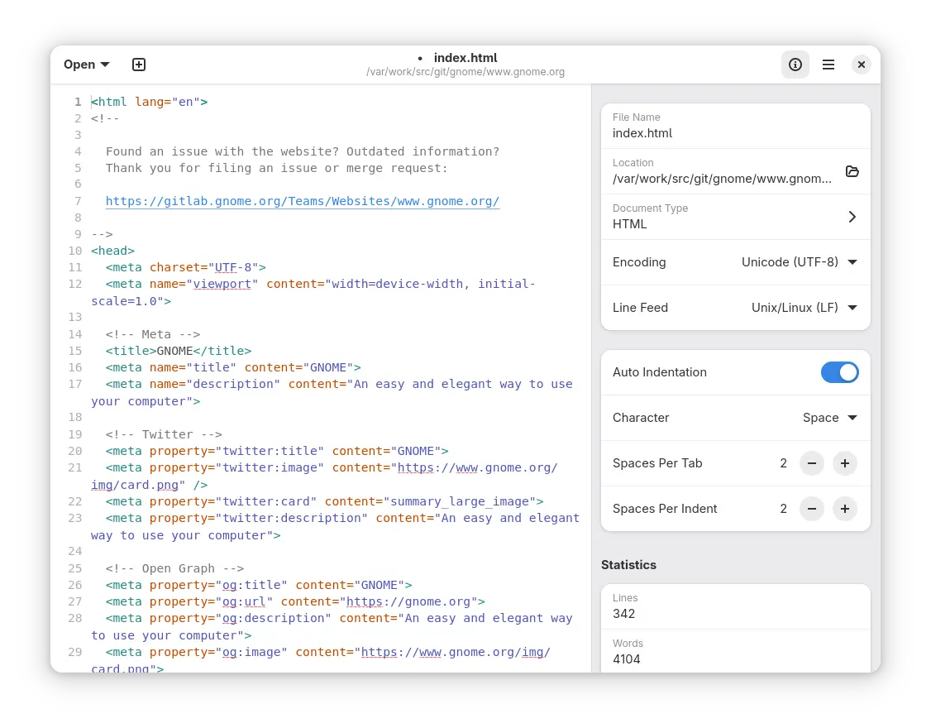The image size is (931, 728).
Task: Open containing folder for file location
Action: coord(852,171)
